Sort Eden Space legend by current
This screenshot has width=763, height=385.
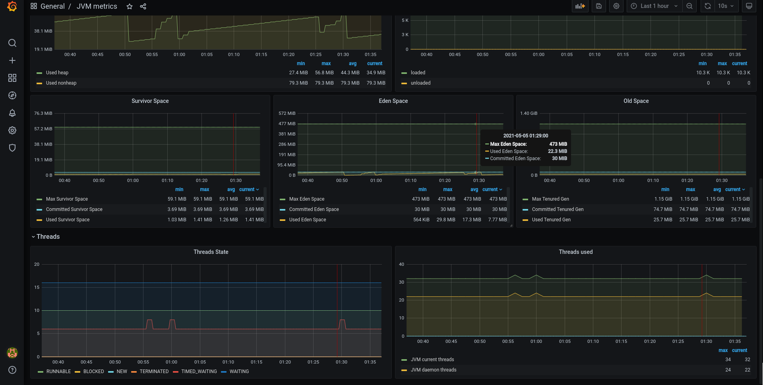492,190
